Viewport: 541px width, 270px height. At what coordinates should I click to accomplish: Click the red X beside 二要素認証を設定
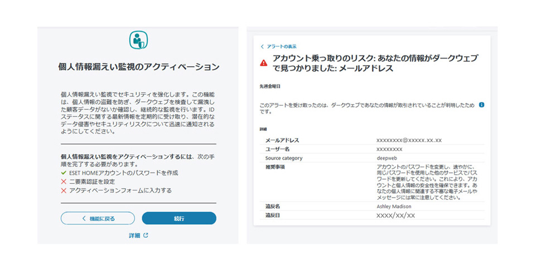(64, 181)
